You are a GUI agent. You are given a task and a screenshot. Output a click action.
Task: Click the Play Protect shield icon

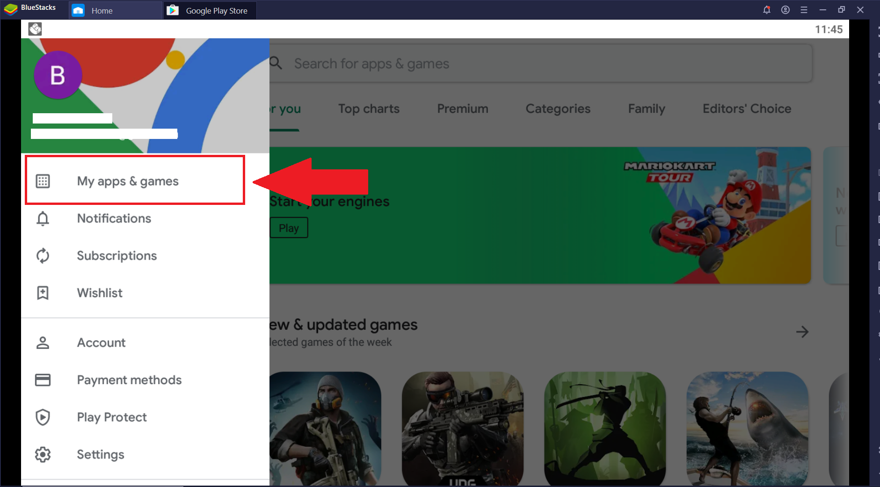(x=43, y=417)
